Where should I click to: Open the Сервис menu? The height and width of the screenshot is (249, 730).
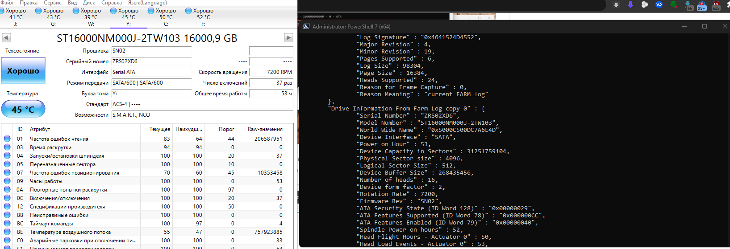point(53,3)
